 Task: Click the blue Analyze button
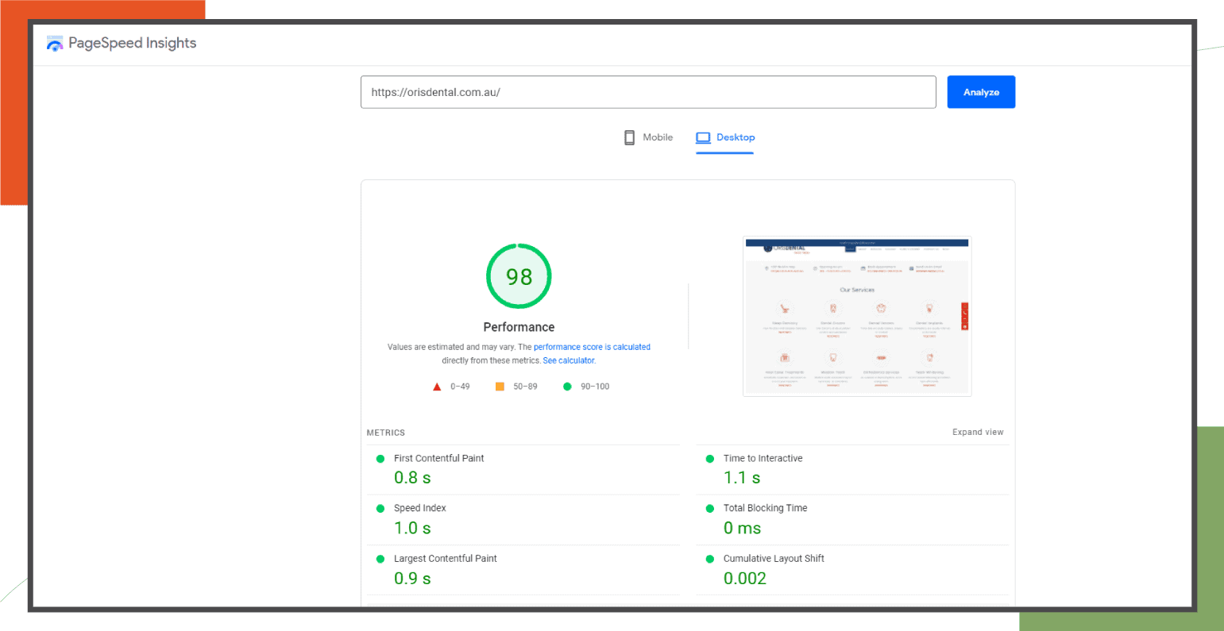tap(981, 92)
